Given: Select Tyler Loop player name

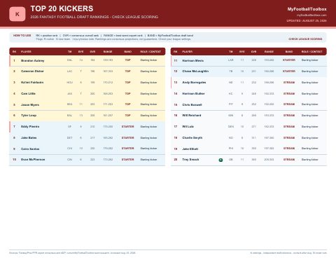Looking at the screenshot, I should (x=29, y=115).
